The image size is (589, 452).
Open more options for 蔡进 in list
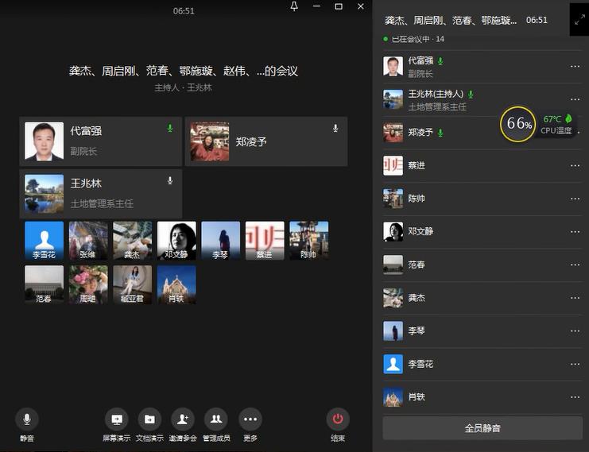pos(575,165)
